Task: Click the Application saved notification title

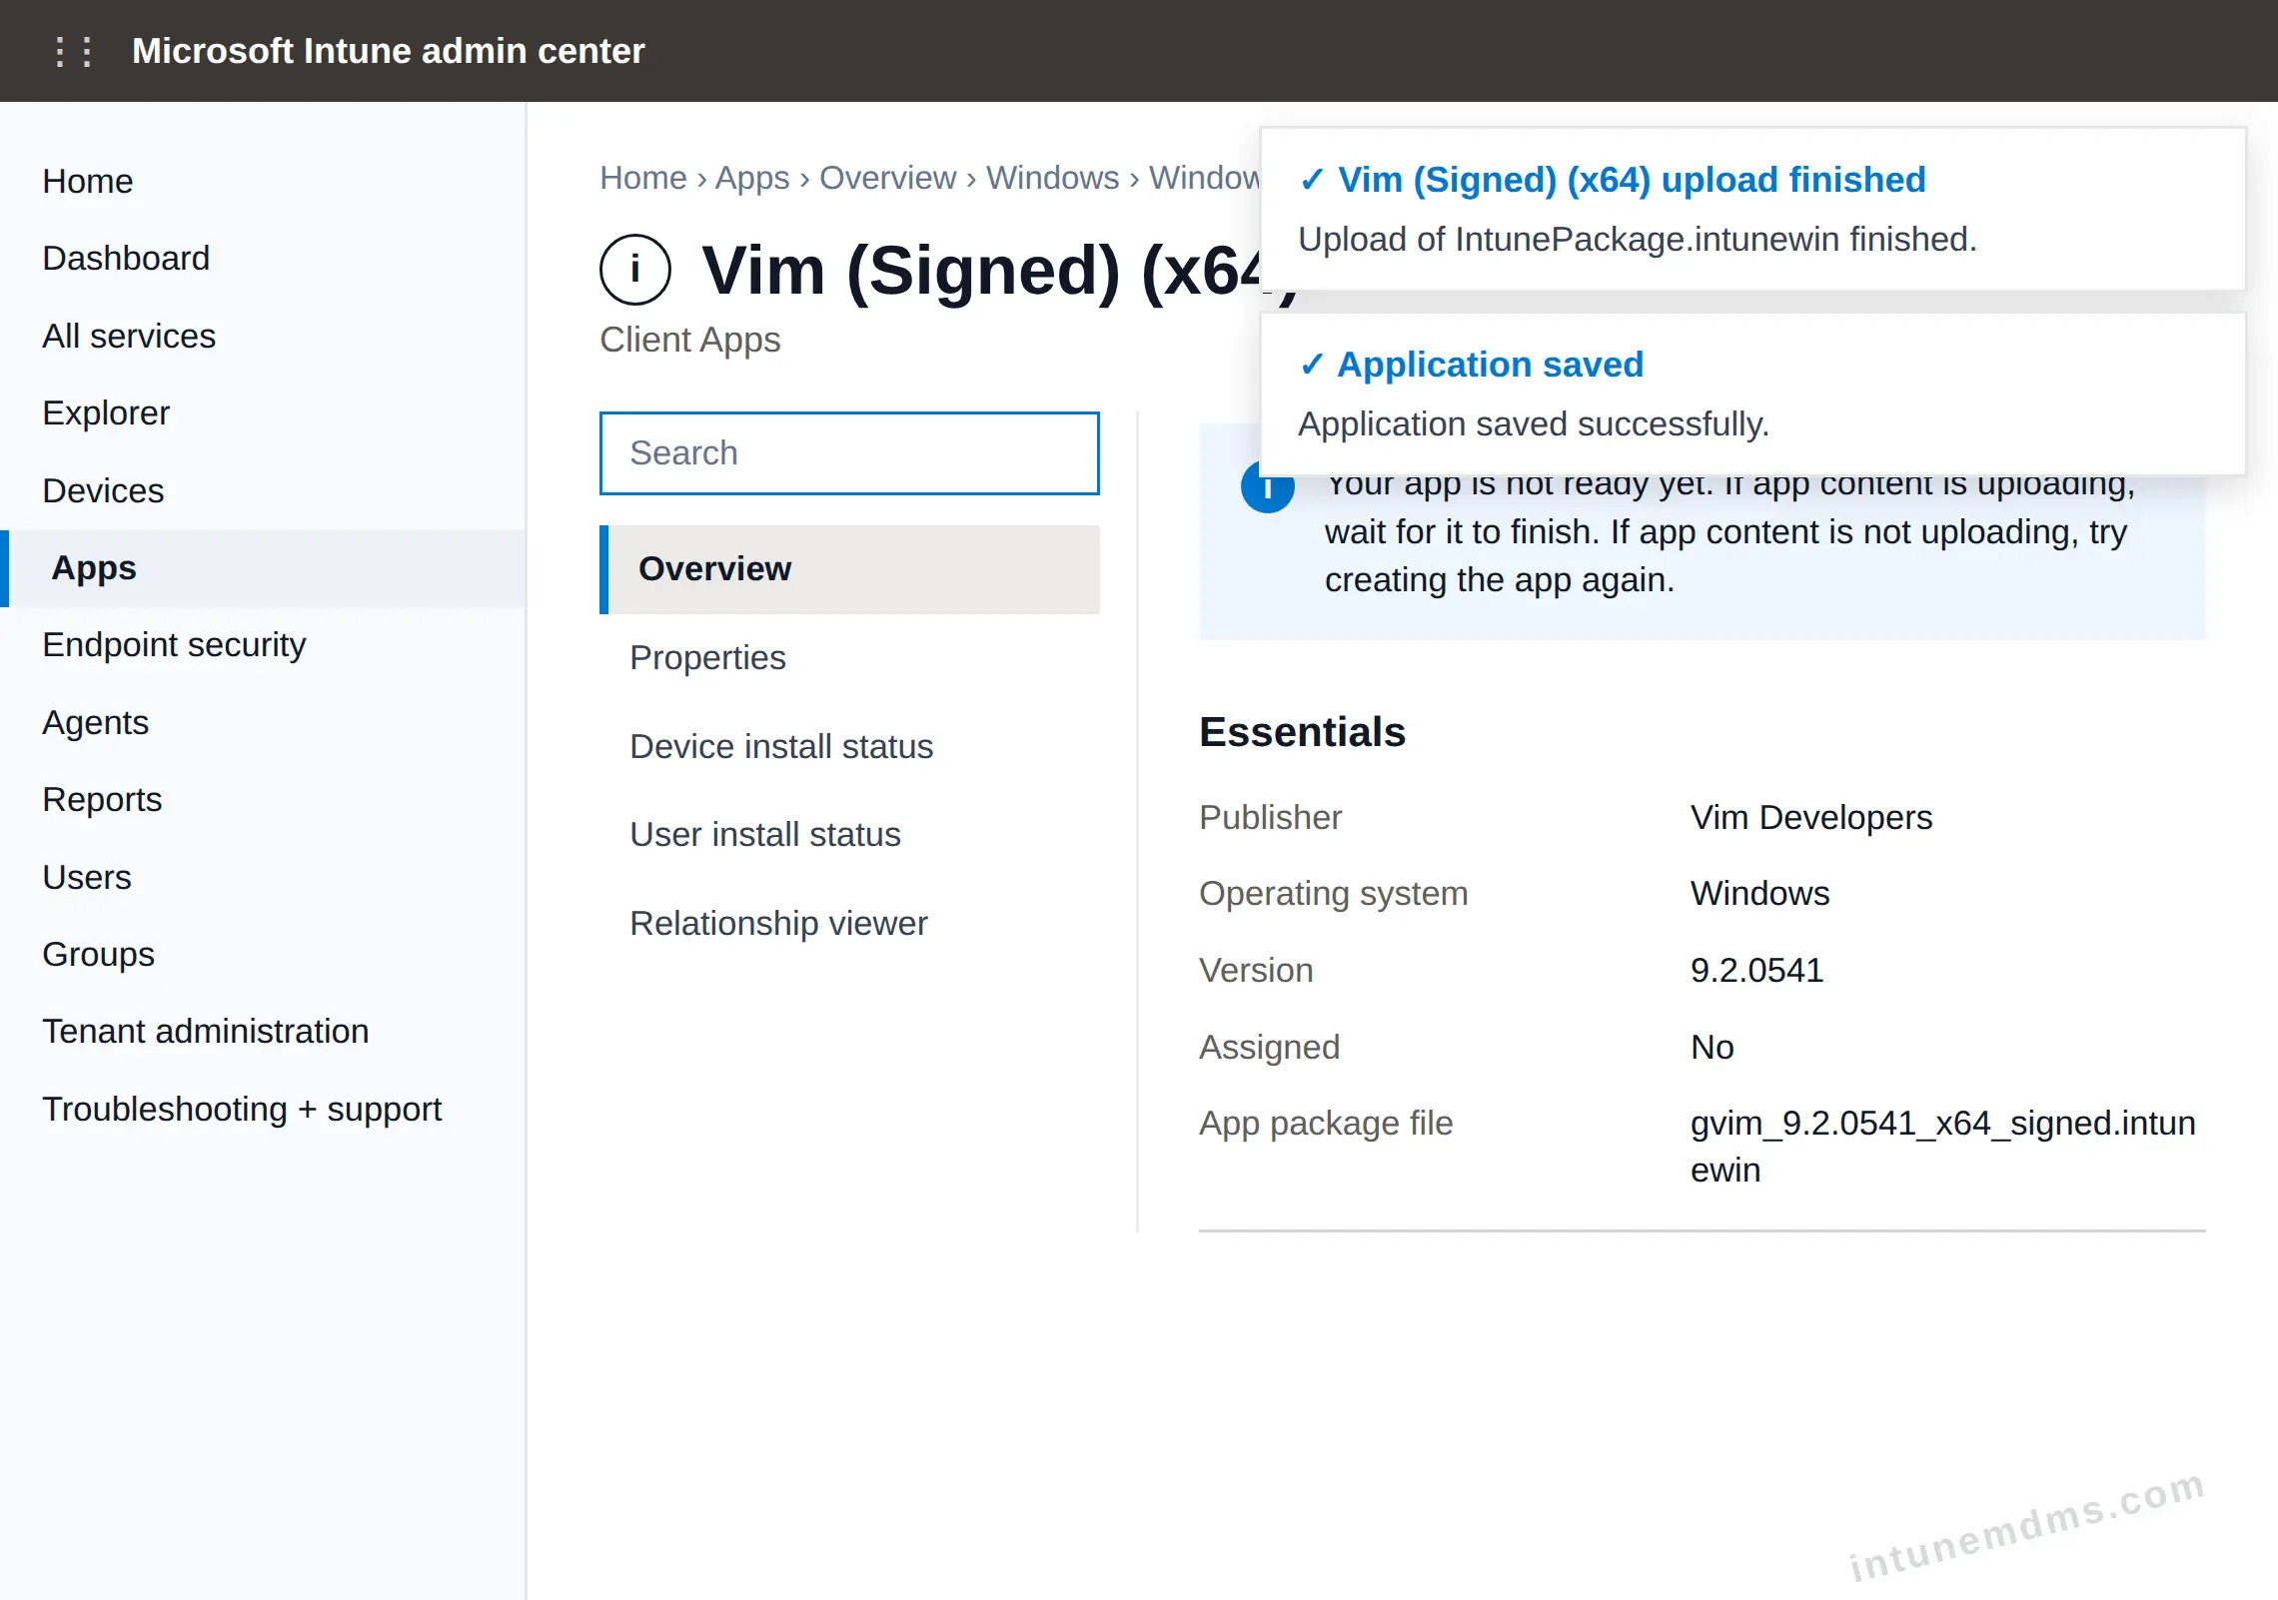Action: (x=1490, y=365)
